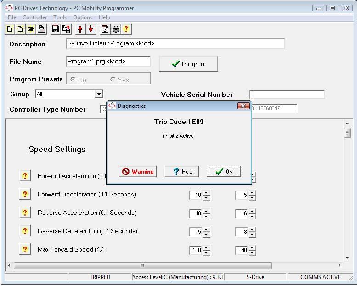This screenshot has width=357, height=286.
Task: Close the Diagnostics dialog
Action: (x=243, y=106)
